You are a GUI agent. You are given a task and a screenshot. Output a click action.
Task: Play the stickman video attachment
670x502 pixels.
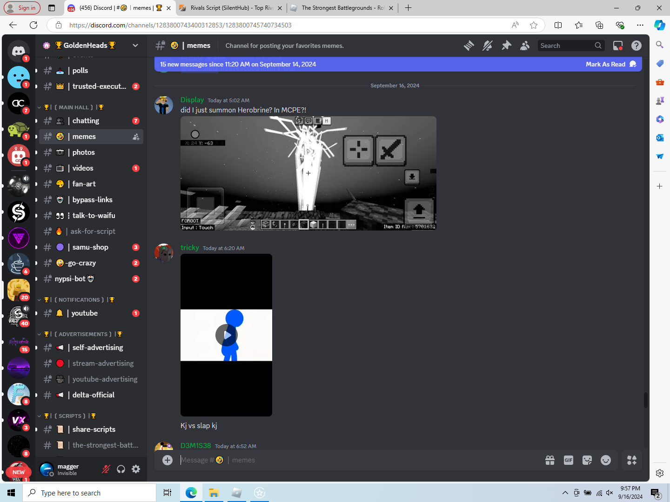click(227, 335)
